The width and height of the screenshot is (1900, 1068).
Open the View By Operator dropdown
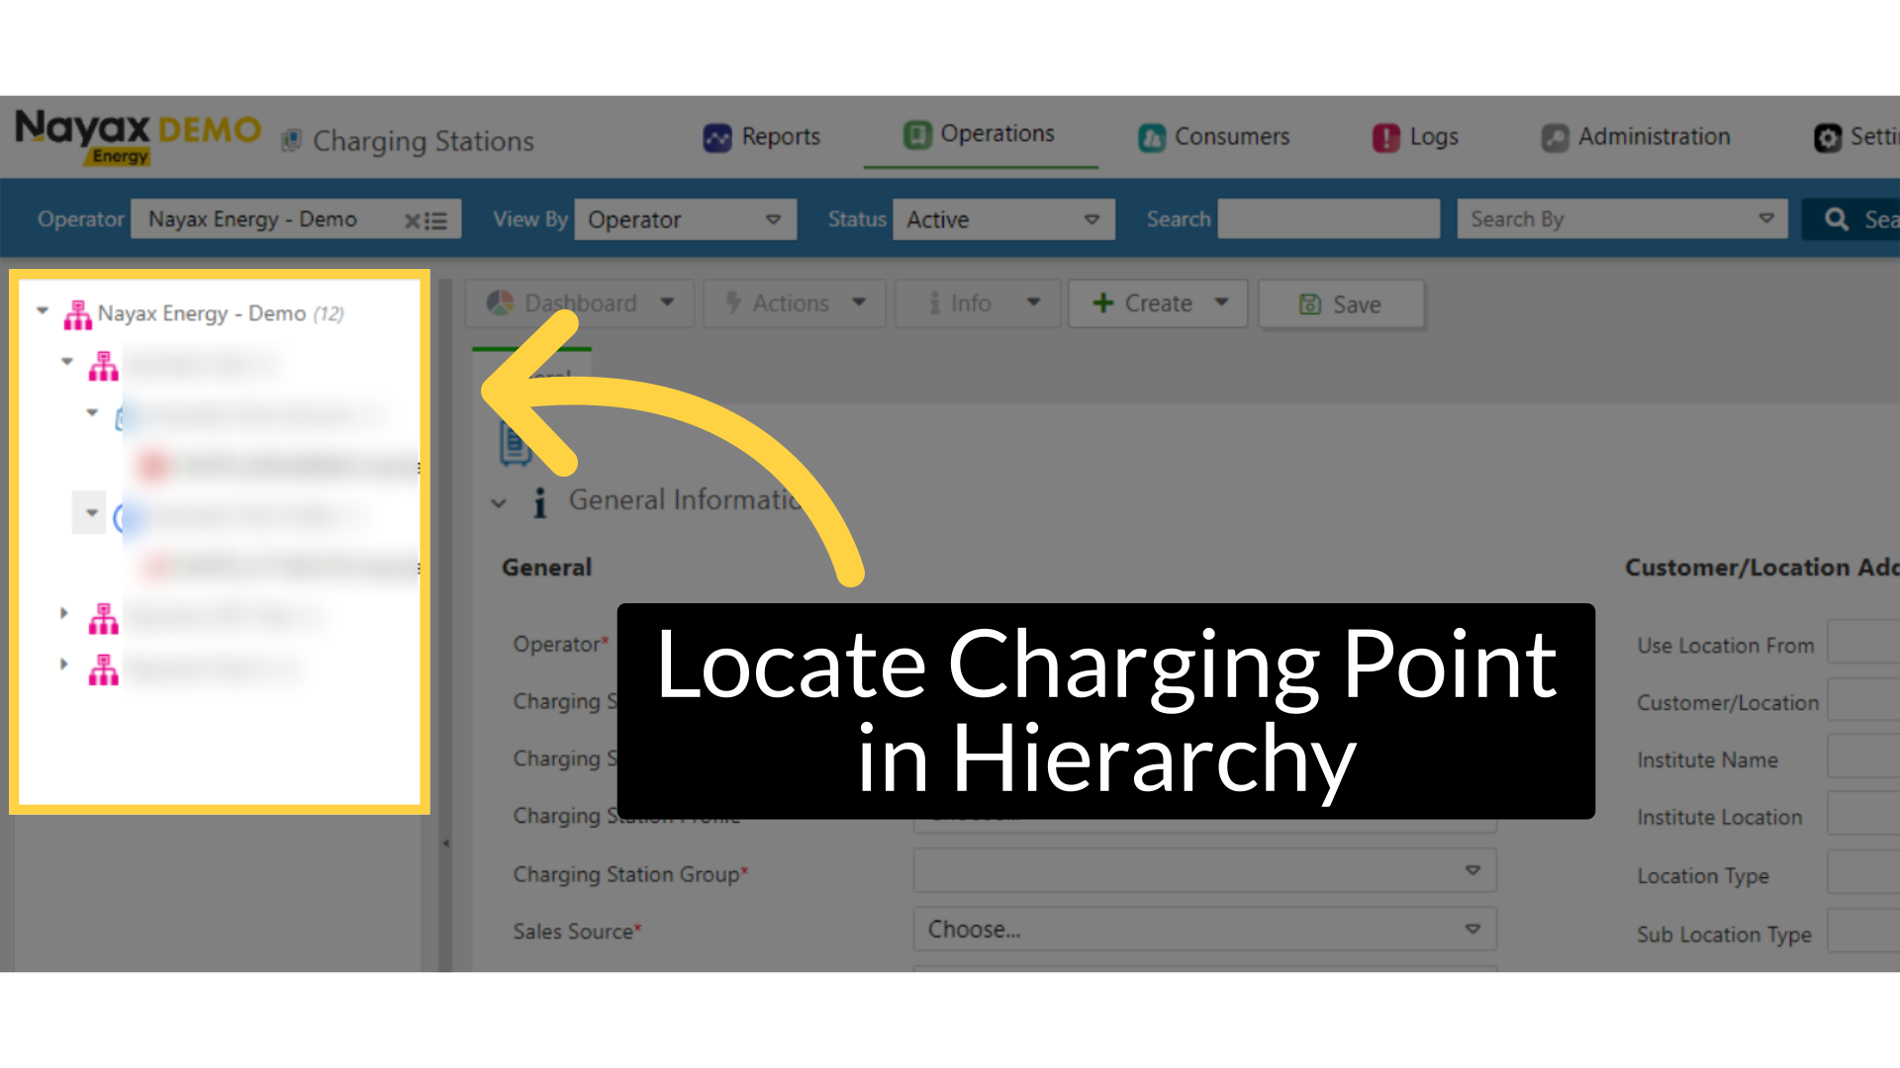[x=685, y=220]
